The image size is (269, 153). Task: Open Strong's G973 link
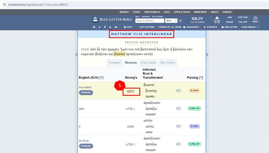coord(130,91)
